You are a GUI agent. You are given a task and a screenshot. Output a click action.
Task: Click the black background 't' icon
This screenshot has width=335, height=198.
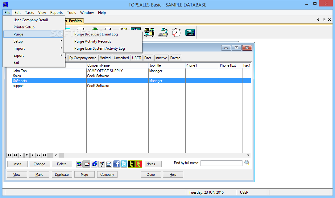pyautogui.click(x=131, y=164)
